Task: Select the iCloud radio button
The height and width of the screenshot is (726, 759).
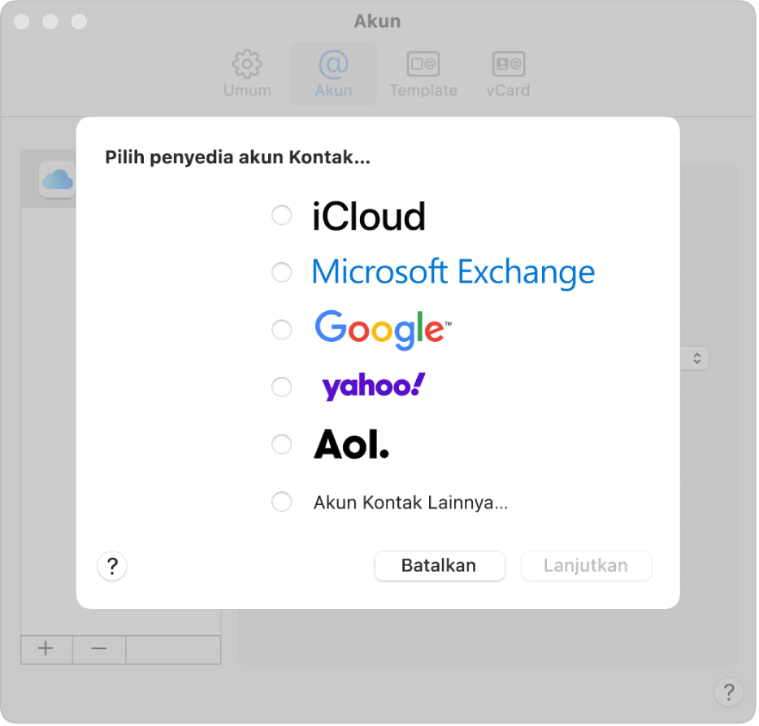Action: [x=282, y=215]
